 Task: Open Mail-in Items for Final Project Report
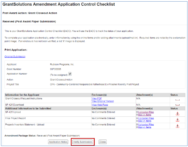point(144,121)
